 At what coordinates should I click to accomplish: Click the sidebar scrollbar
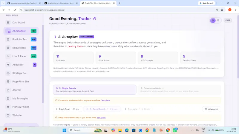click(x=43, y=64)
